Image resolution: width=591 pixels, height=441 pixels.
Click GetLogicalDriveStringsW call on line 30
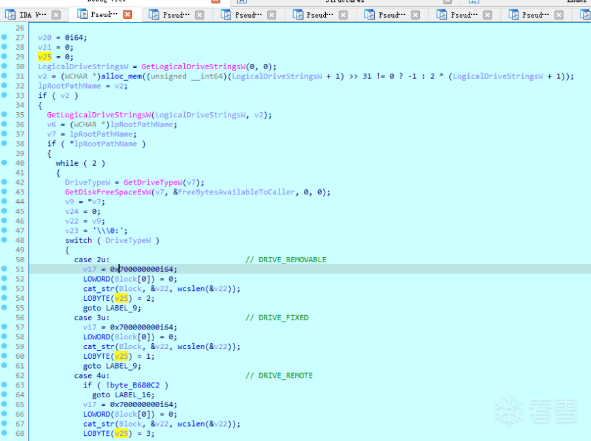click(193, 67)
